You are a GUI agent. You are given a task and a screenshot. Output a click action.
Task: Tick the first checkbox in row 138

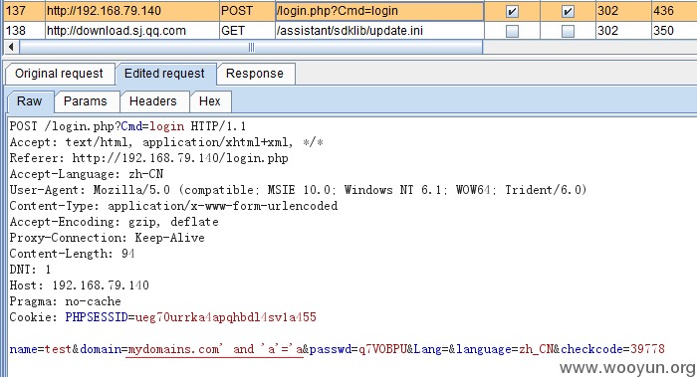click(512, 31)
